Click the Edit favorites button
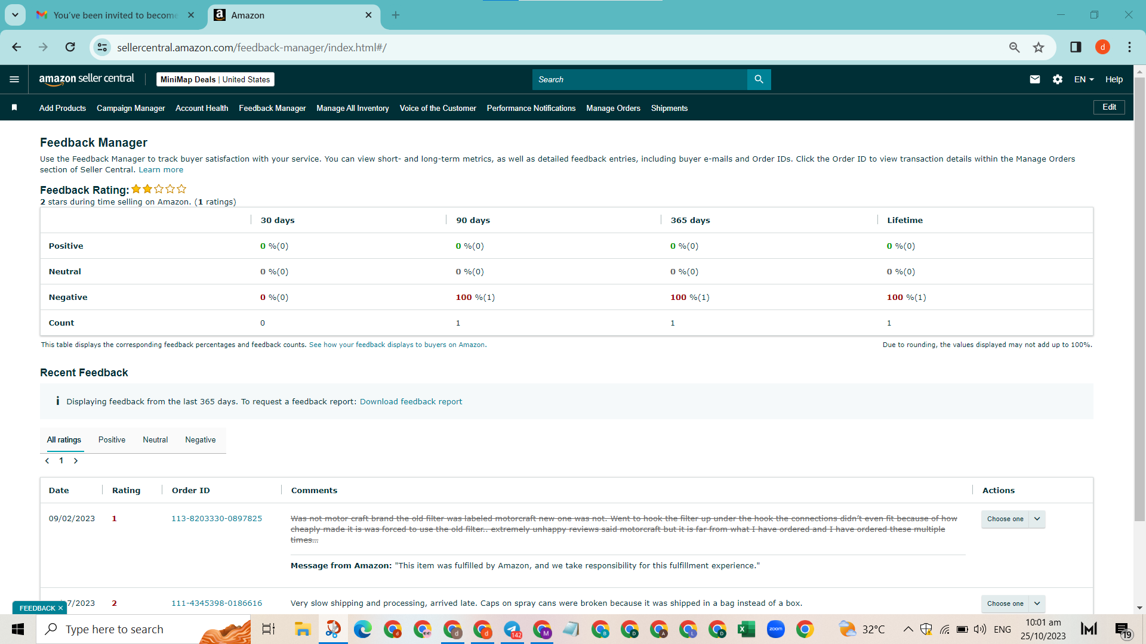Viewport: 1146px width, 644px height. pos(1109,107)
